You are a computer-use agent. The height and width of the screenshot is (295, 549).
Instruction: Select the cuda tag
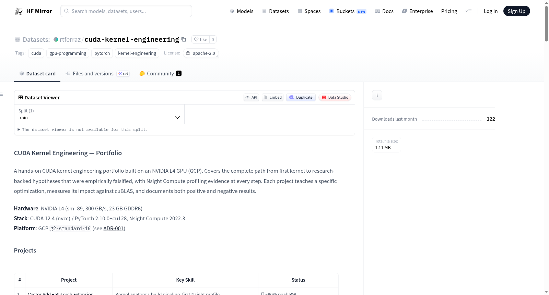pyautogui.click(x=36, y=53)
